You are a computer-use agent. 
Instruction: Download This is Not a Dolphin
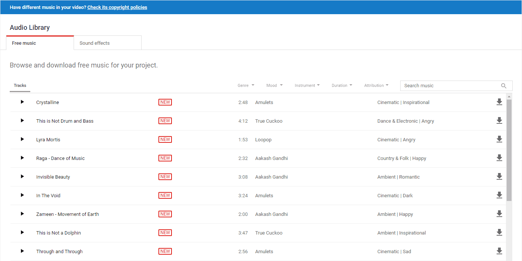(499, 232)
